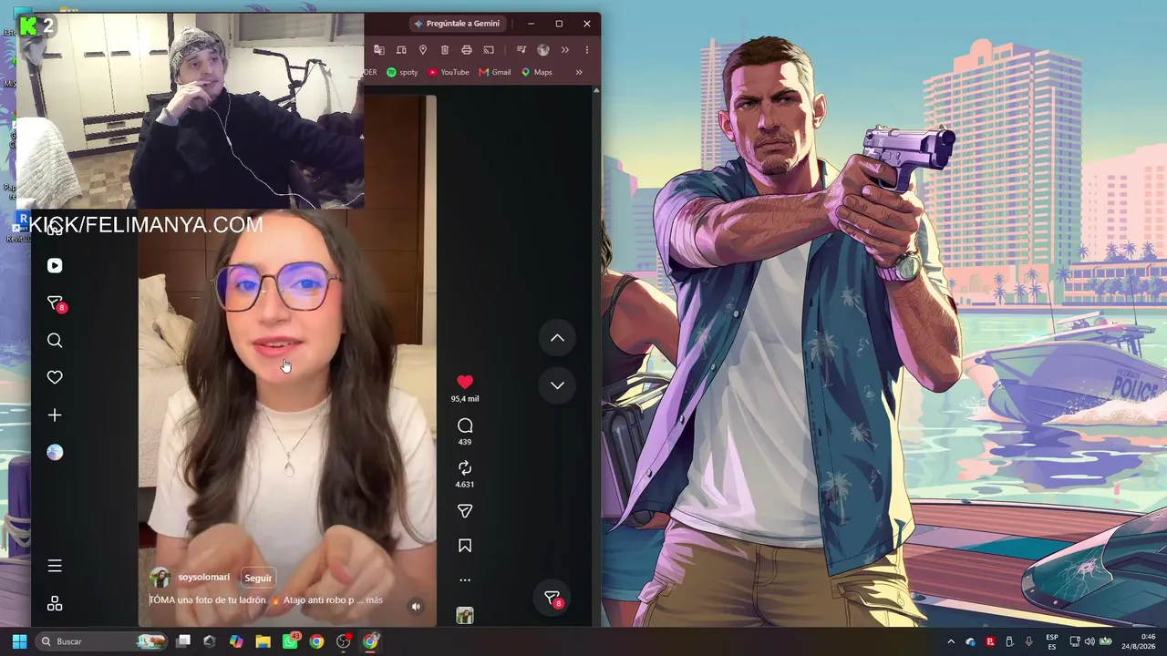This screenshot has width=1167, height=656.
Task: Create a new post with the plus icon
Action: [x=55, y=415]
